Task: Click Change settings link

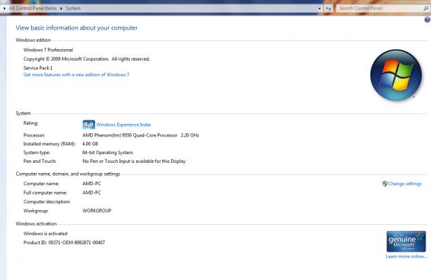Action: 404,184
